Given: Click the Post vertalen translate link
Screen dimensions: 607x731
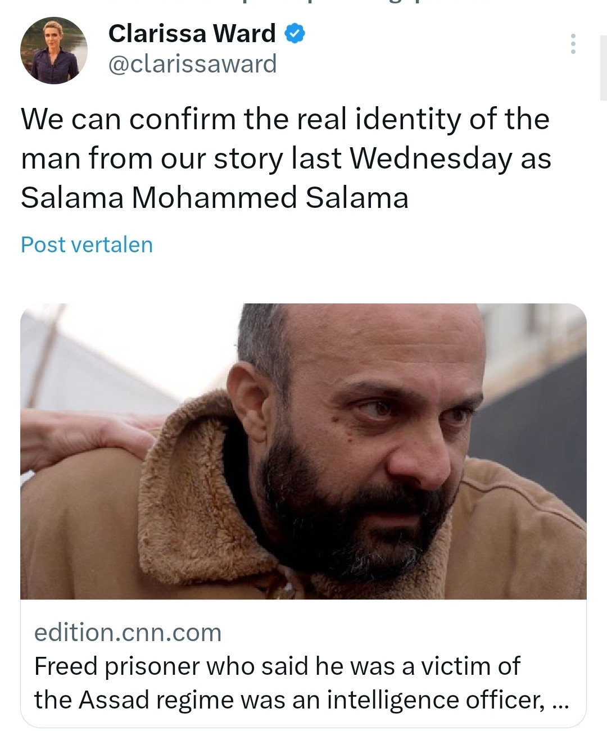Looking at the screenshot, I should [x=87, y=245].
